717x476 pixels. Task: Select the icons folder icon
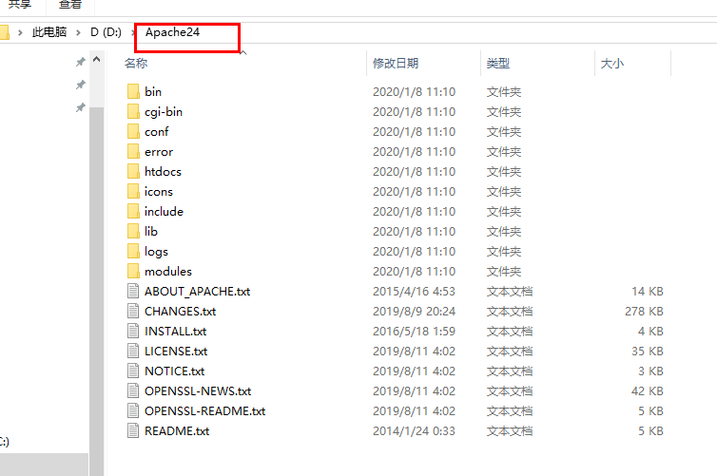tap(133, 191)
